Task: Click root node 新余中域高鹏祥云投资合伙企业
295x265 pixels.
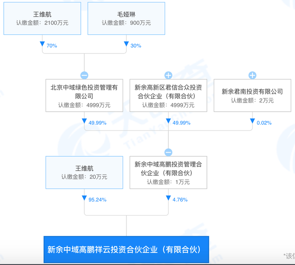Action: [x=126, y=249]
